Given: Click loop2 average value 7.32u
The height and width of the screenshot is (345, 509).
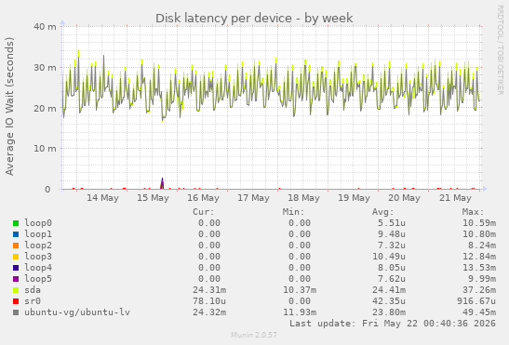Looking at the screenshot, I should [392, 245].
